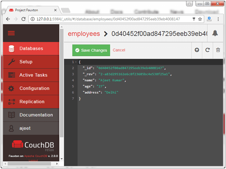Click the site info icon in address bar
Screen dimensions: 226x169
tap(33, 19)
